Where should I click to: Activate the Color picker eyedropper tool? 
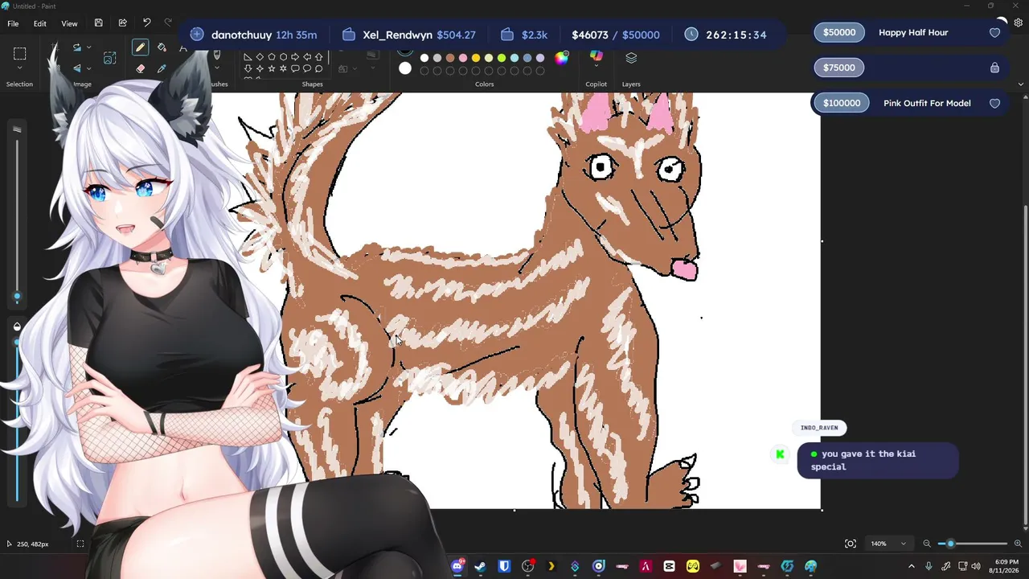(x=162, y=68)
